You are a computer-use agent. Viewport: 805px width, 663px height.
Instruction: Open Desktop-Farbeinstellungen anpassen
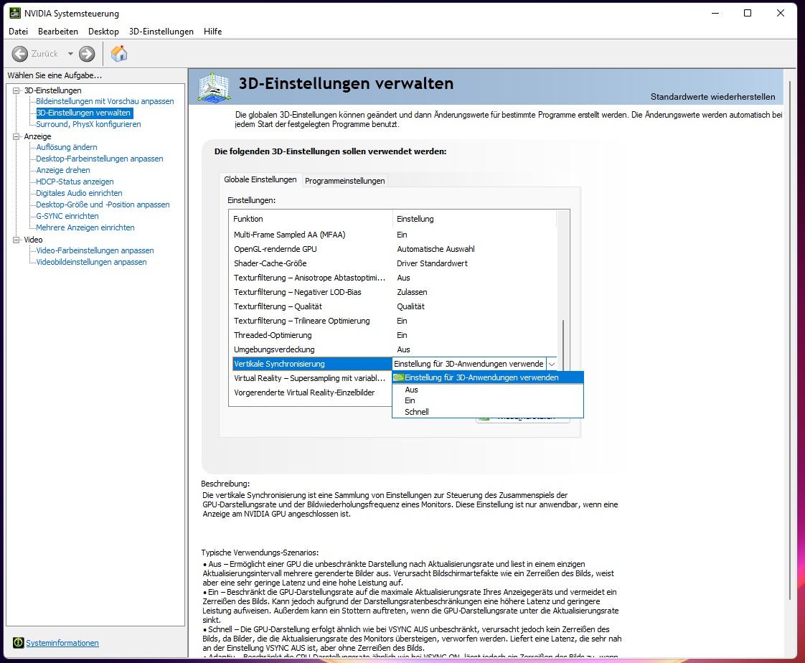pyautogui.click(x=100, y=159)
